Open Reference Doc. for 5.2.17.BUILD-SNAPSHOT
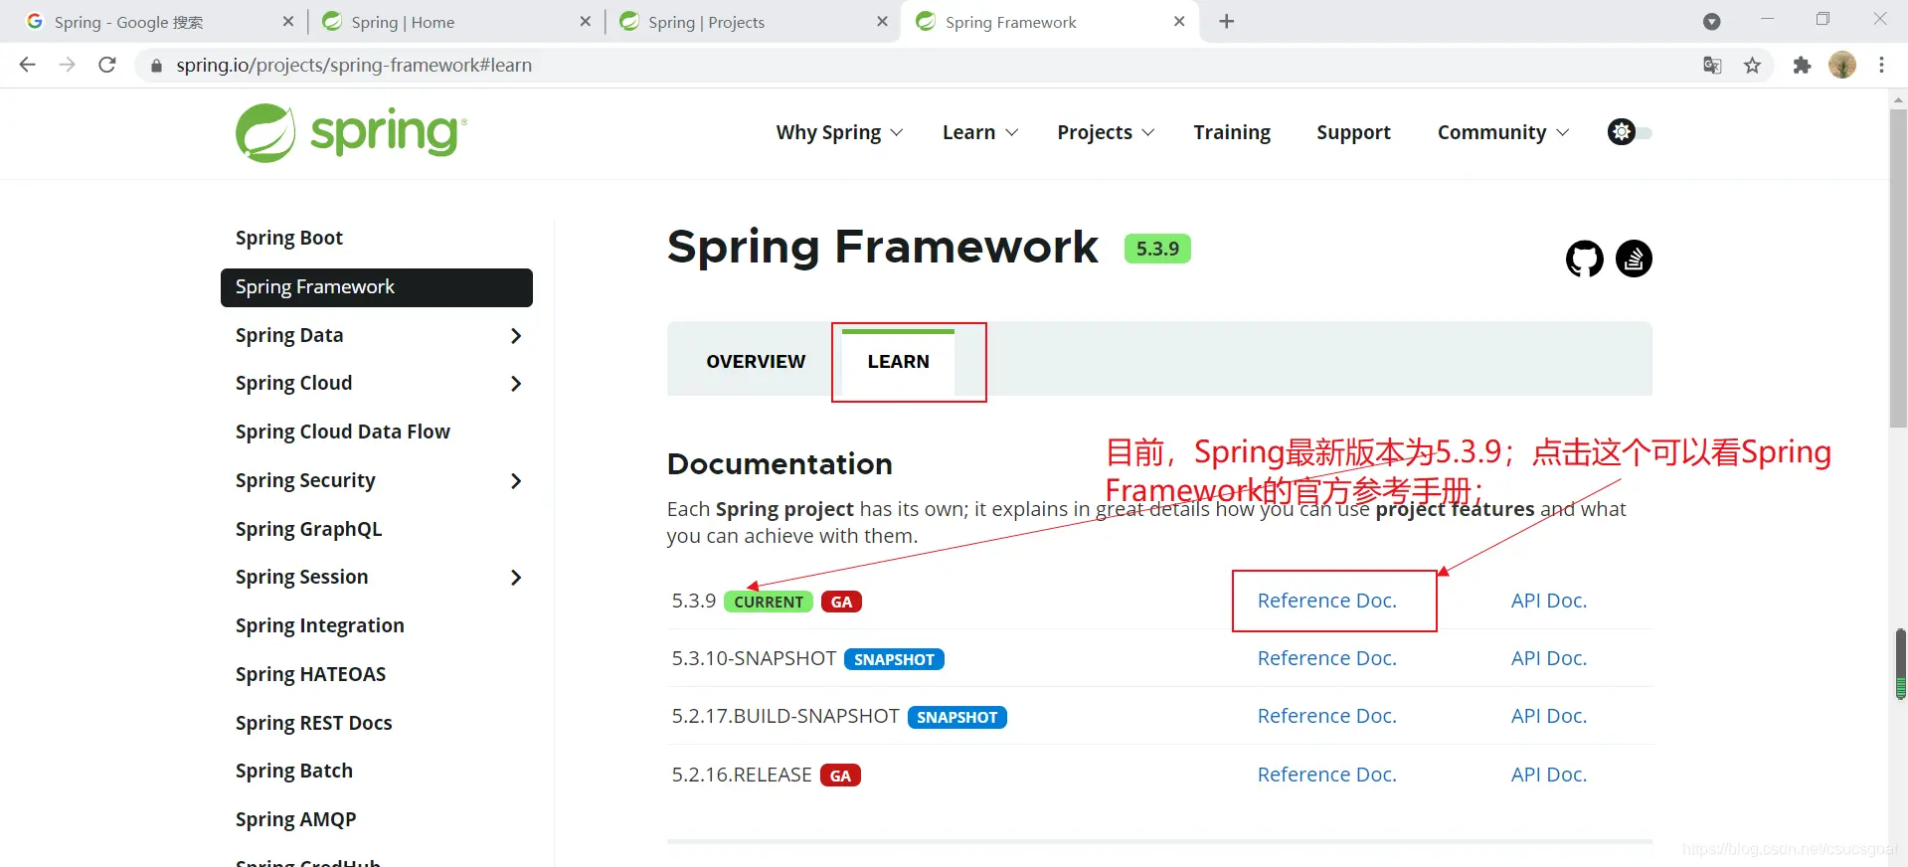1908x867 pixels. pos(1326,716)
